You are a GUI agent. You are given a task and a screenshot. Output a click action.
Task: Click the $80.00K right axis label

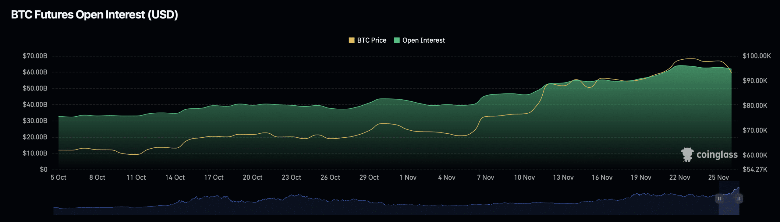[x=755, y=105]
